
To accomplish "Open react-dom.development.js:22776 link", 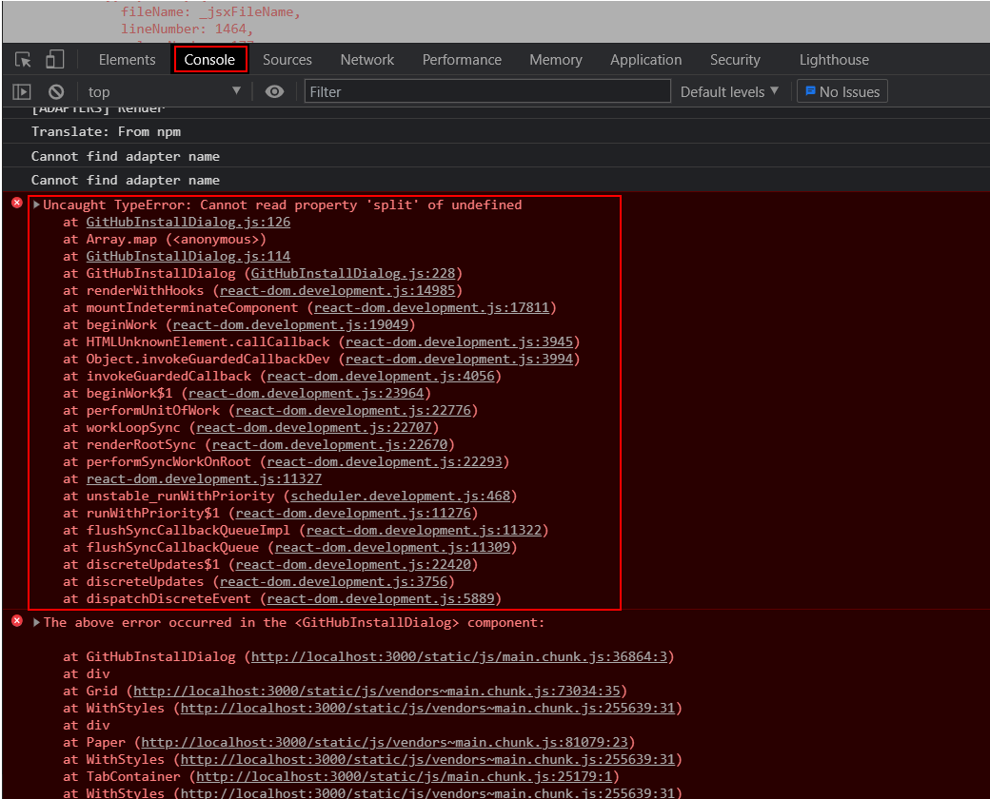I will (353, 410).
